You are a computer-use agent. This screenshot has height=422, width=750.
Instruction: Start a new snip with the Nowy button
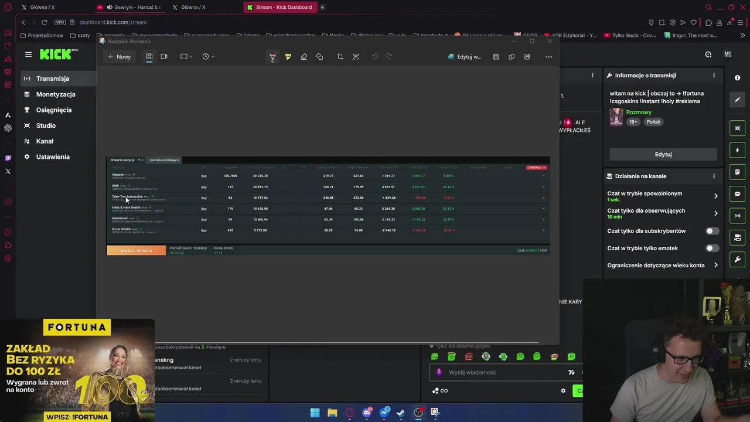tap(119, 57)
